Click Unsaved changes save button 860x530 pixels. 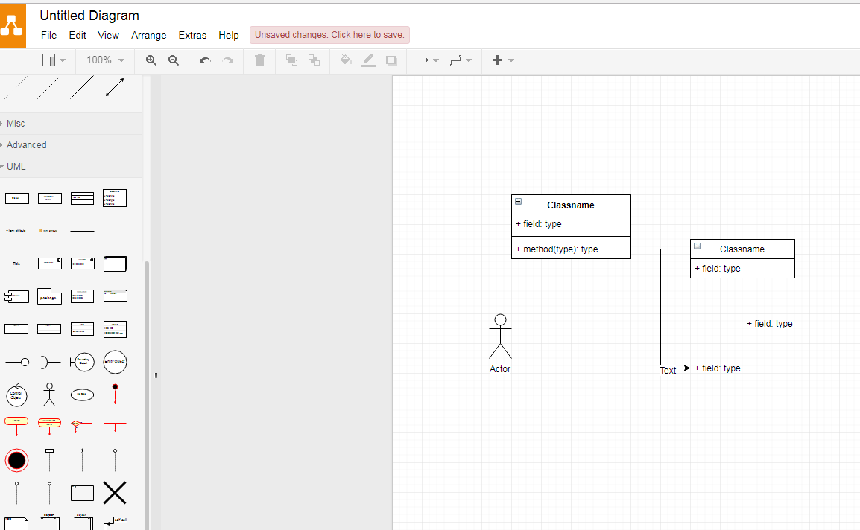click(x=329, y=35)
